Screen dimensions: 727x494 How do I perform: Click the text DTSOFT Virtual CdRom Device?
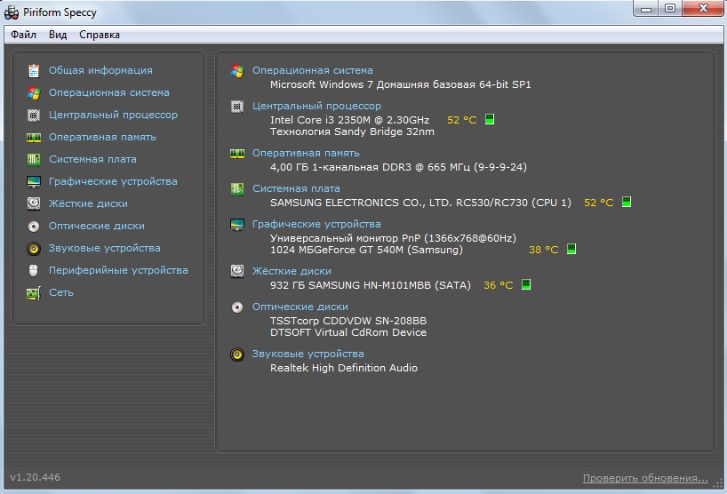[x=348, y=332]
